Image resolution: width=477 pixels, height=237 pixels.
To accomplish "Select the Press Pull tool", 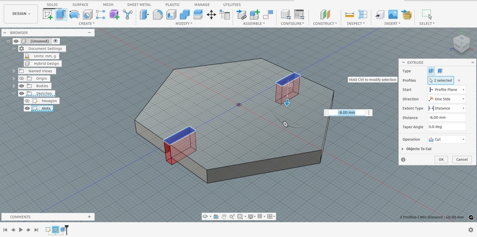I will (x=144, y=14).
